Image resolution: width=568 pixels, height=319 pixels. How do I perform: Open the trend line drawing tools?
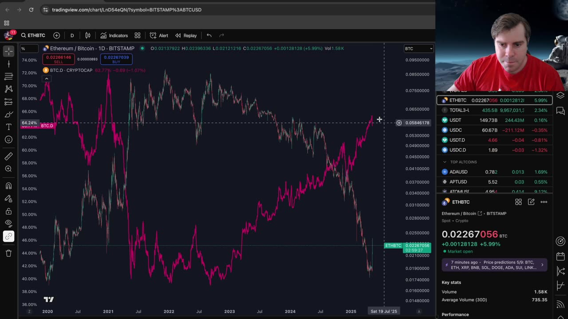point(8,64)
